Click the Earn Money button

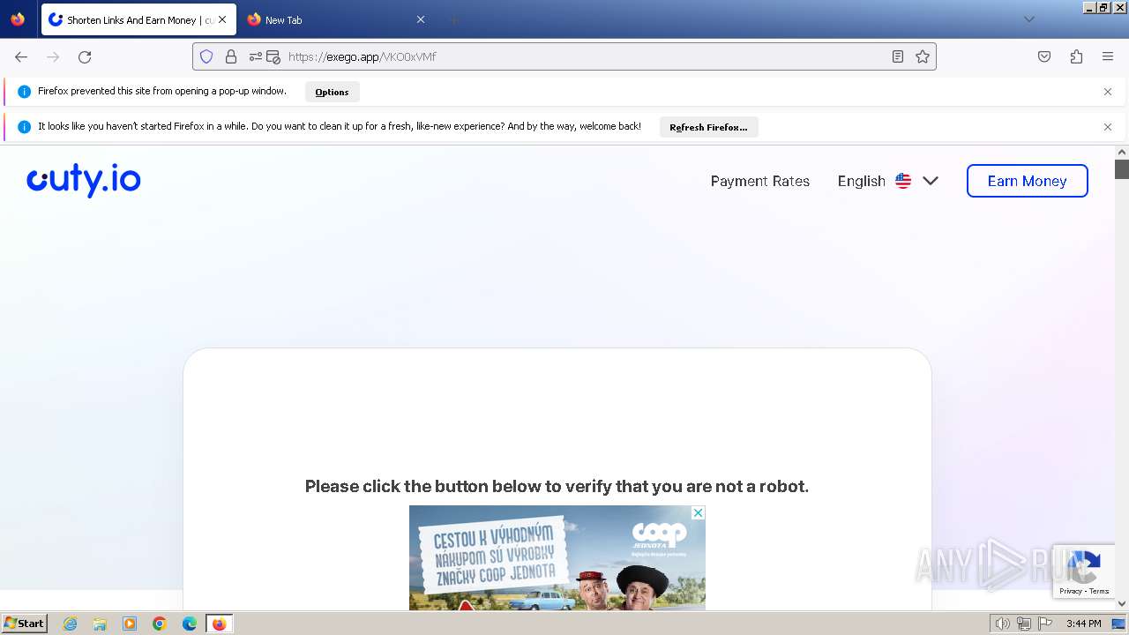(x=1028, y=181)
